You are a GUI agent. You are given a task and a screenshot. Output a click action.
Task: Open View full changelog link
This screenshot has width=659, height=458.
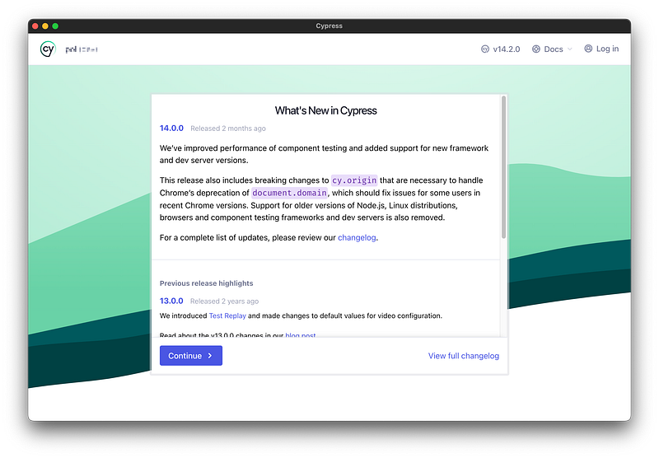(x=464, y=356)
